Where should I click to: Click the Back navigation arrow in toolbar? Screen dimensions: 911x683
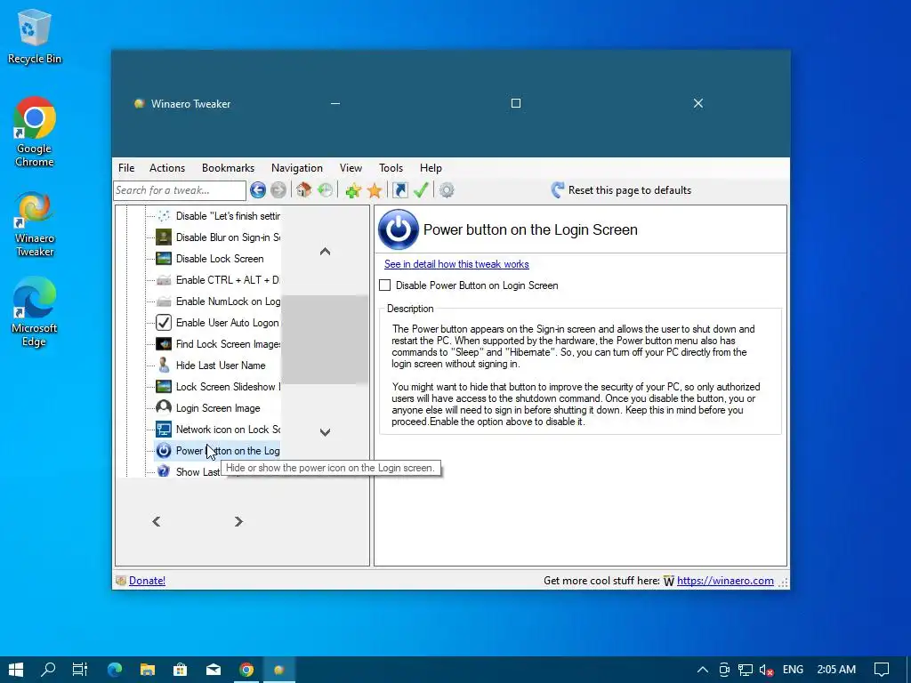(x=258, y=190)
